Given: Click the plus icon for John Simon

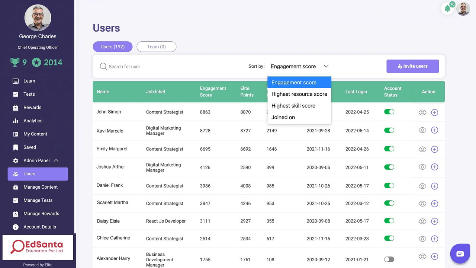Looking at the screenshot, I should coord(434,112).
